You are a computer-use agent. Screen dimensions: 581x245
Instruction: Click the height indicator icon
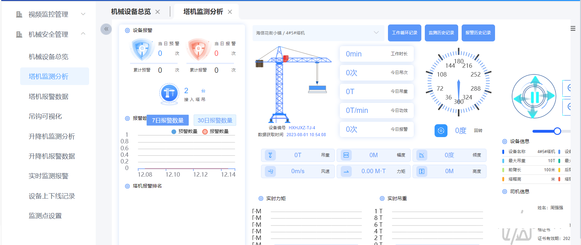coord(422,171)
